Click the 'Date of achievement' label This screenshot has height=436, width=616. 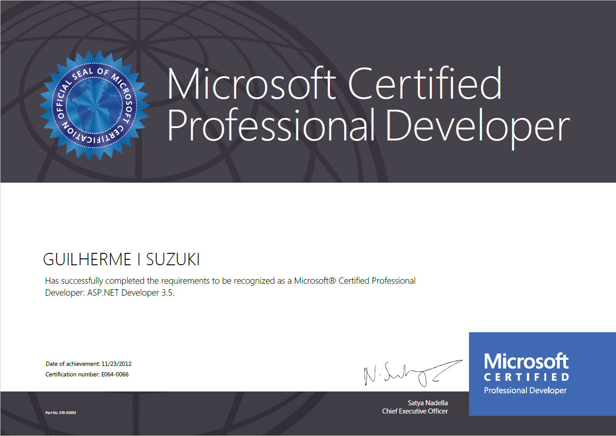(73, 364)
